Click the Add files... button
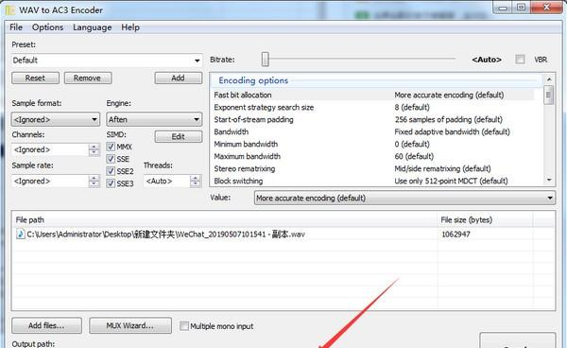The width and height of the screenshot is (567, 348). (46, 325)
